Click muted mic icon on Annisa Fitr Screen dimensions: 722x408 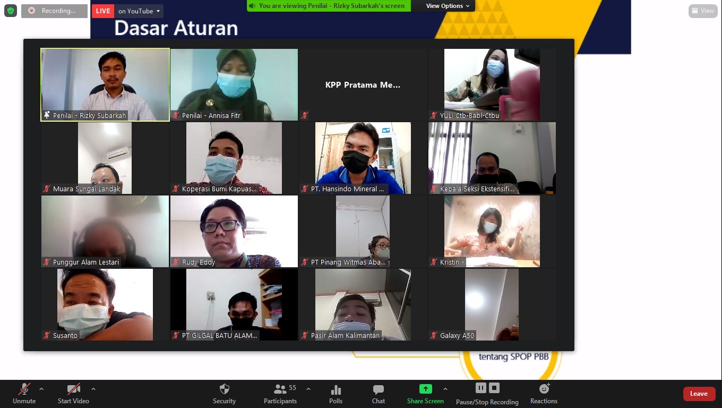click(x=176, y=115)
